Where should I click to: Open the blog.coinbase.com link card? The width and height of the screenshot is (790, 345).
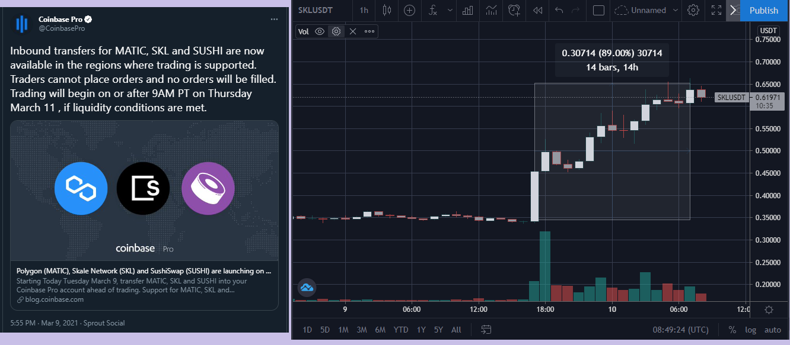[x=144, y=215]
